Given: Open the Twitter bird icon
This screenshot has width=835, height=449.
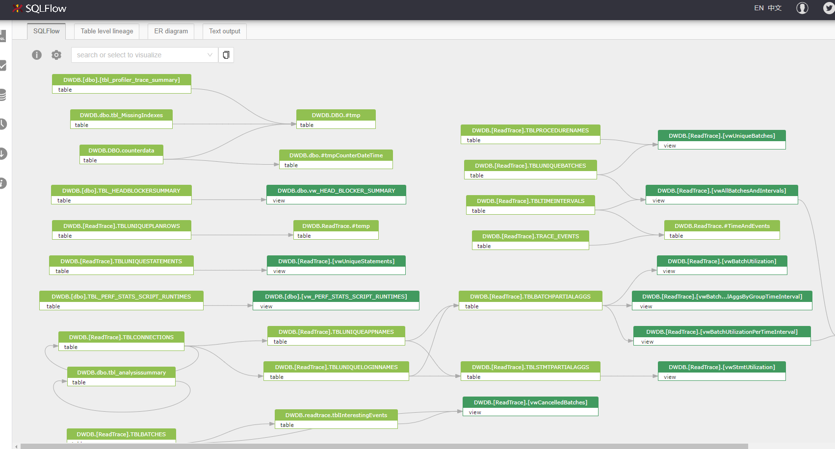Looking at the screenshot, I should 829,8.
